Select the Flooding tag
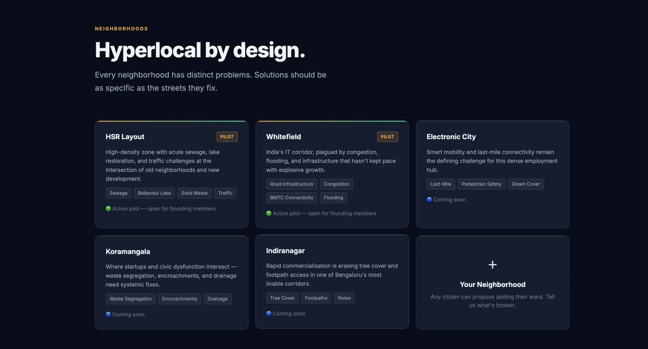The width and height of the screenshot is (648, 349). pos(334,198)
